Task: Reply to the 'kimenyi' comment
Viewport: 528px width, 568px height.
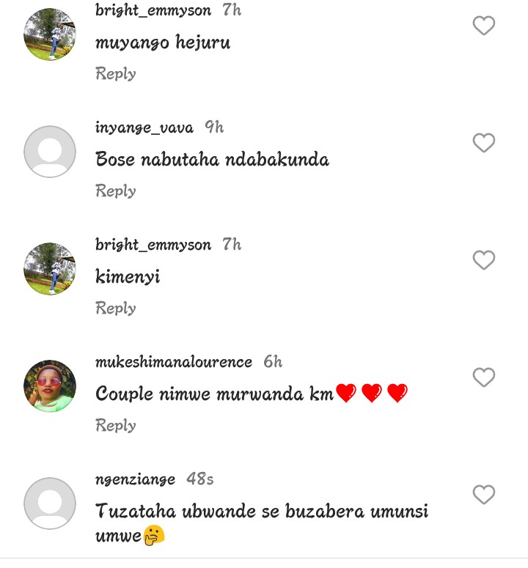Action: coord(116,308)
